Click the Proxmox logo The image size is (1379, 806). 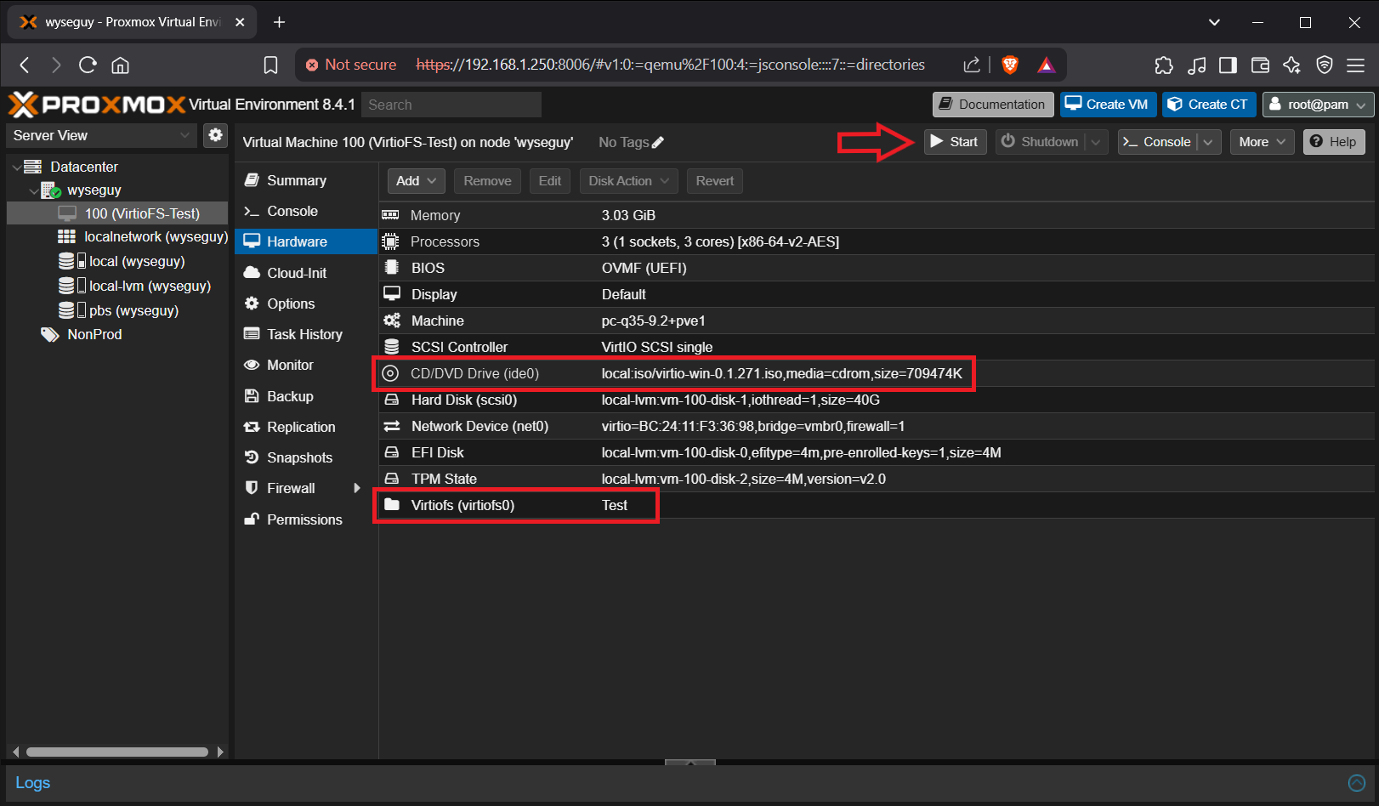[x=97, y=105]
